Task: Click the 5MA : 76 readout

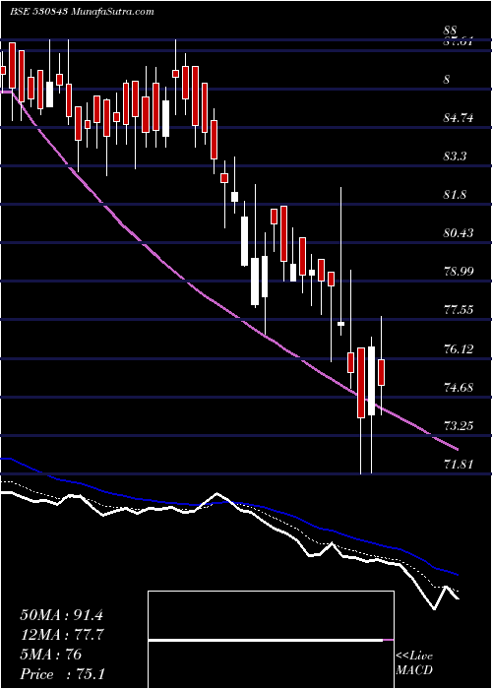Action: pyautogui.click(x=51, y=655)
